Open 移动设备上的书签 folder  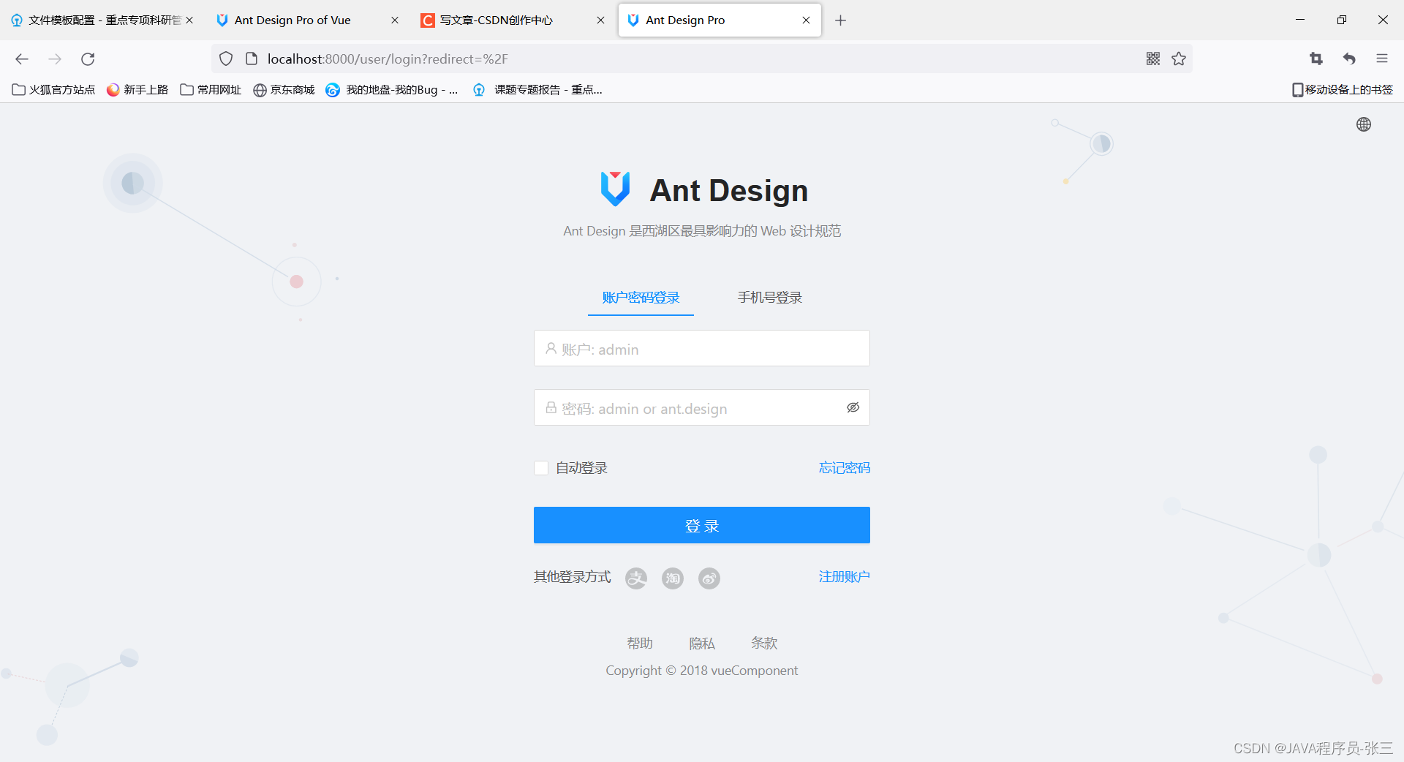[1343, 90]
